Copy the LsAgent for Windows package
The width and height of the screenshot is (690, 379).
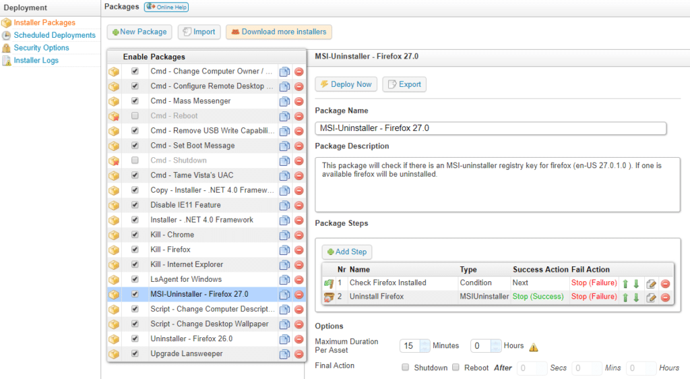tap(285, 279)
